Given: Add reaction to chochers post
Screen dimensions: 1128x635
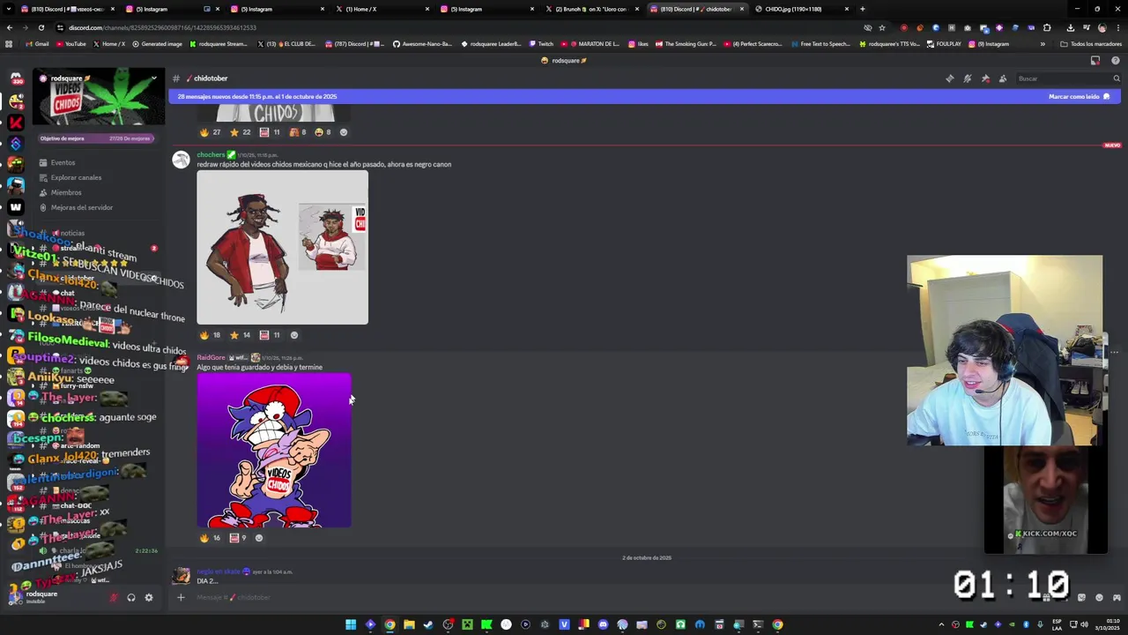Looking at the screenshot, I should [294, 335].
